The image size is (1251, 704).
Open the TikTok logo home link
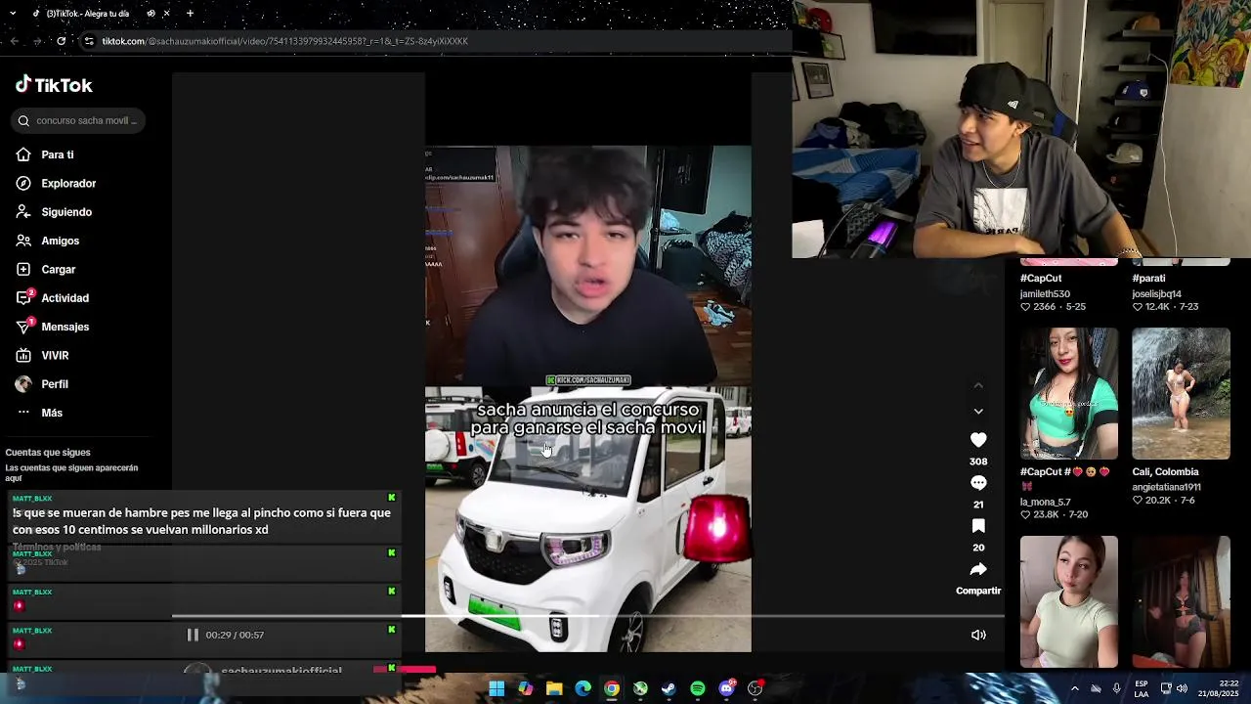(54, 85)
